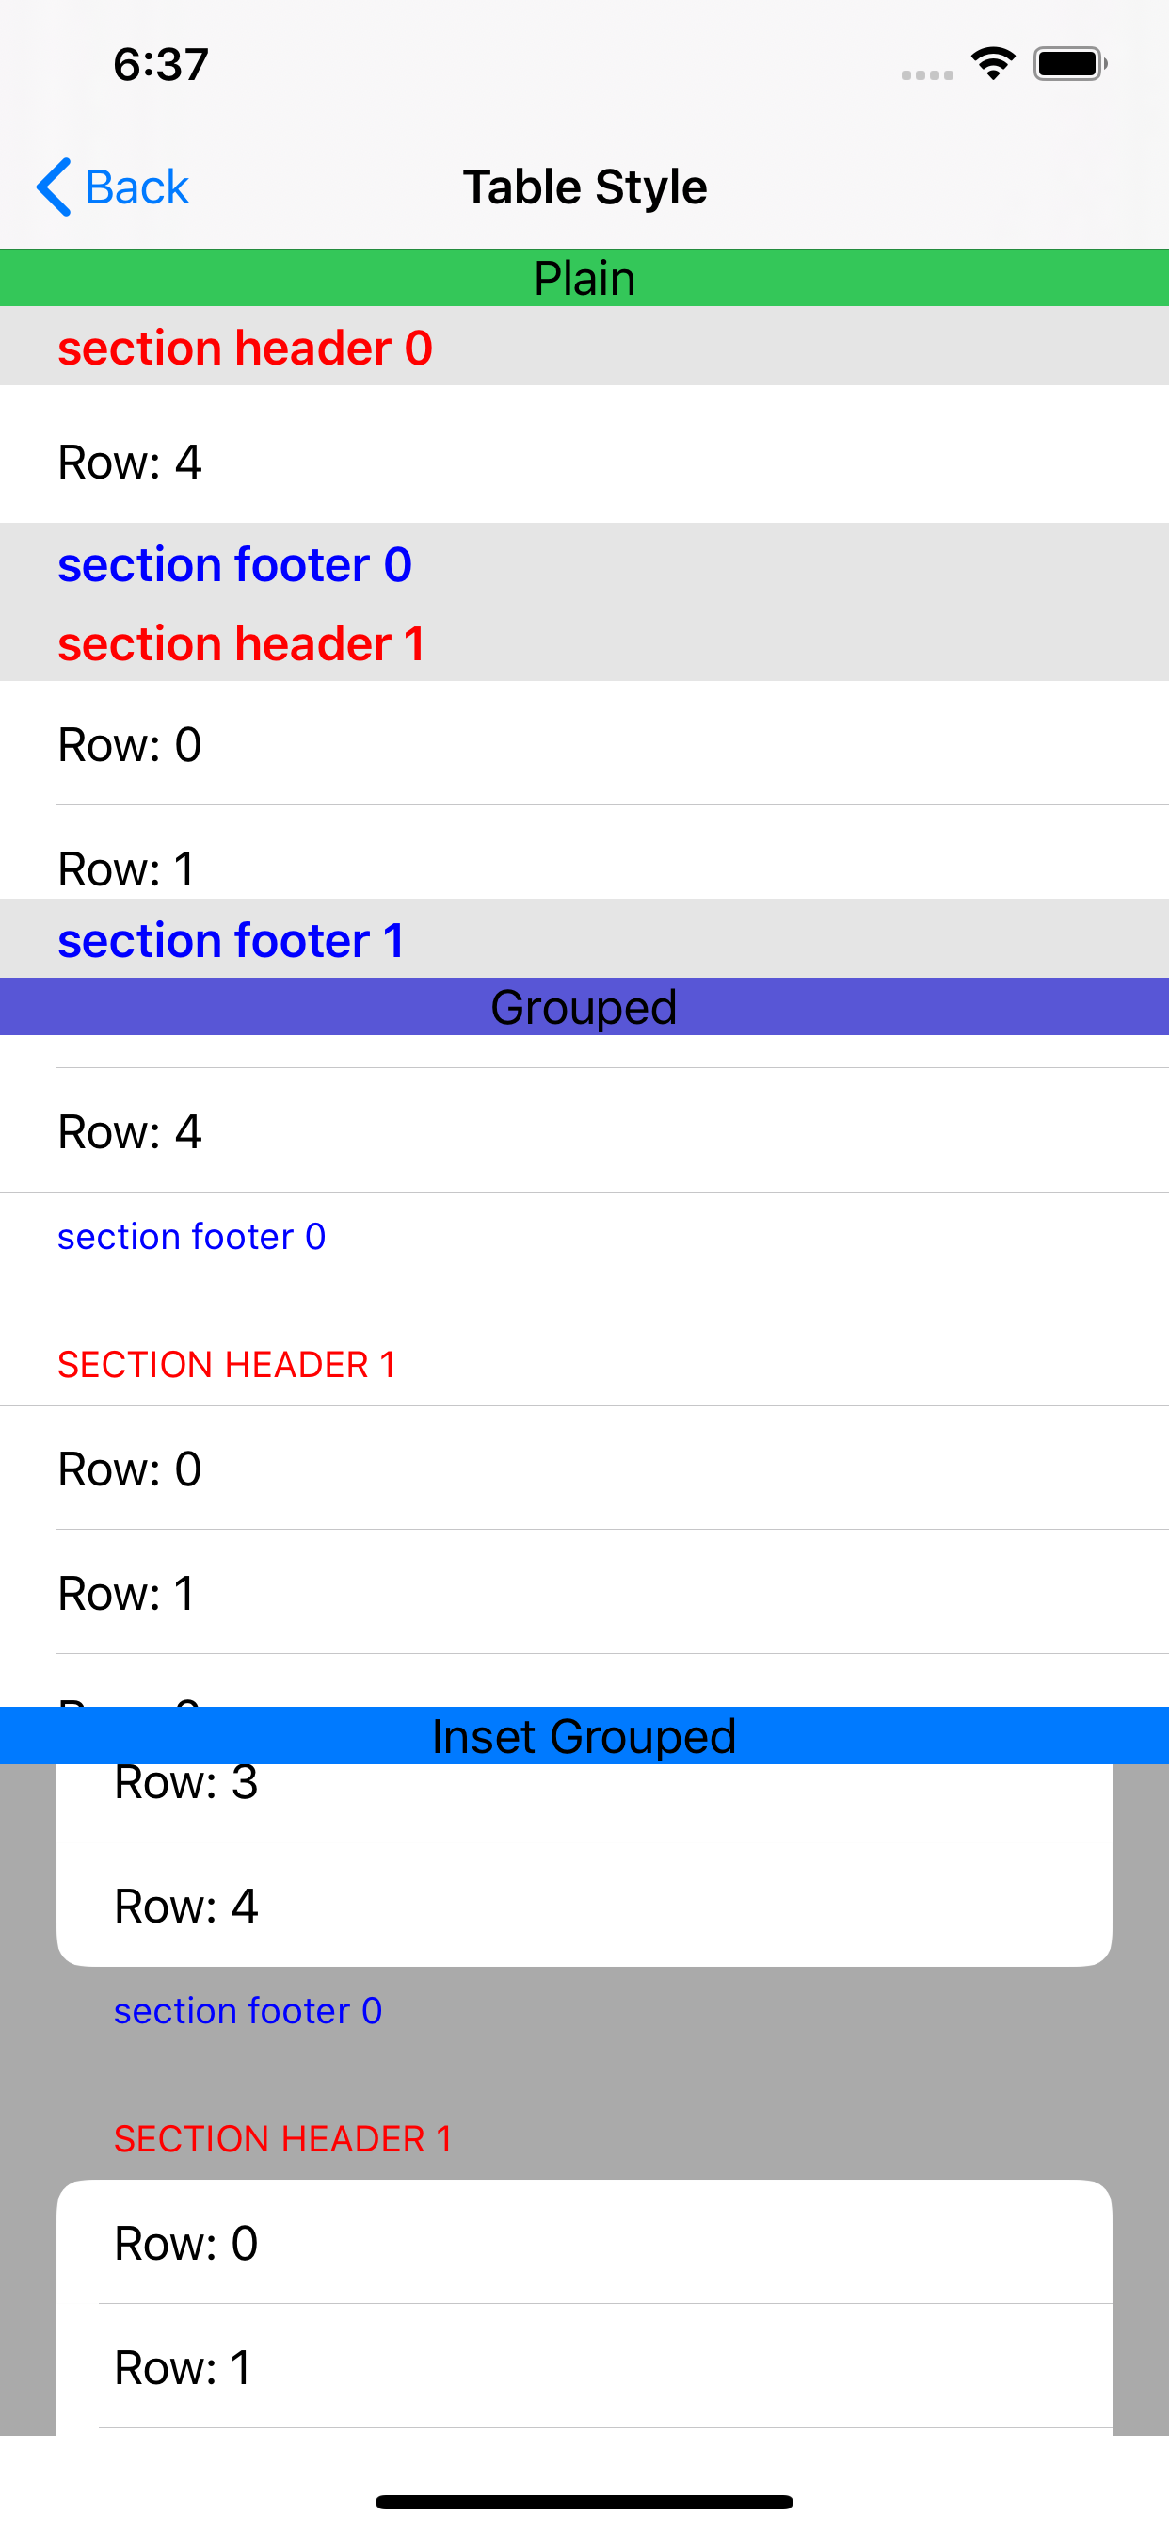Select Row: 1 in Grouped table

[x=584, y=1592]
